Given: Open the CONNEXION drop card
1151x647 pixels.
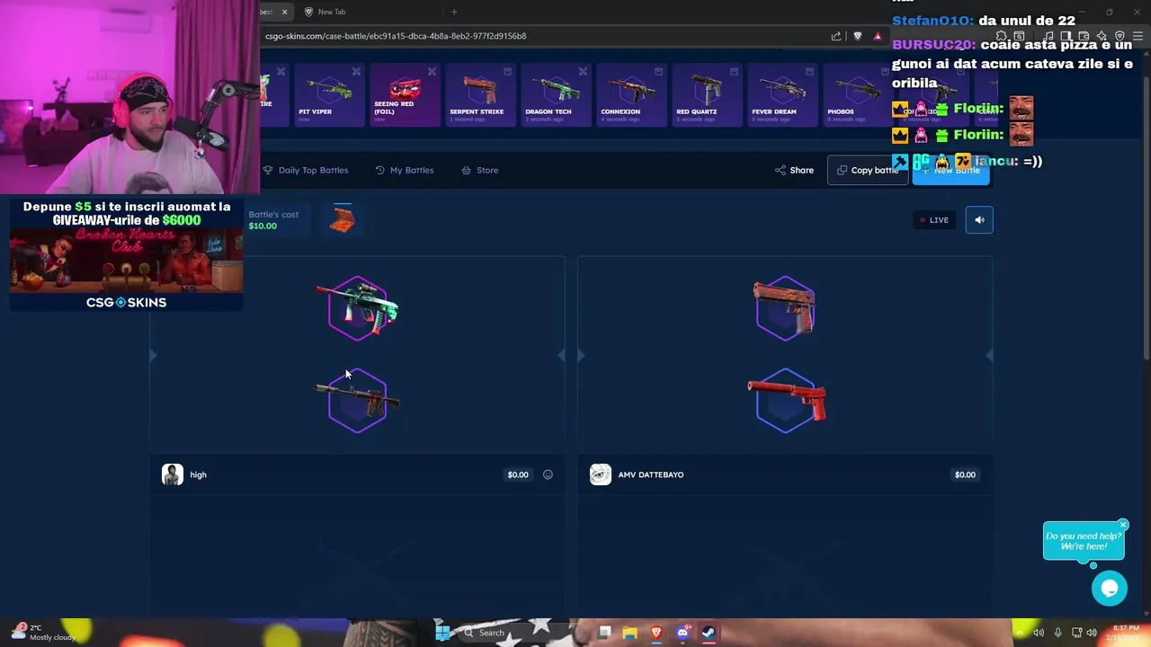Looking at the screenshot, I should pyautogui.click(x=630, y=94).
